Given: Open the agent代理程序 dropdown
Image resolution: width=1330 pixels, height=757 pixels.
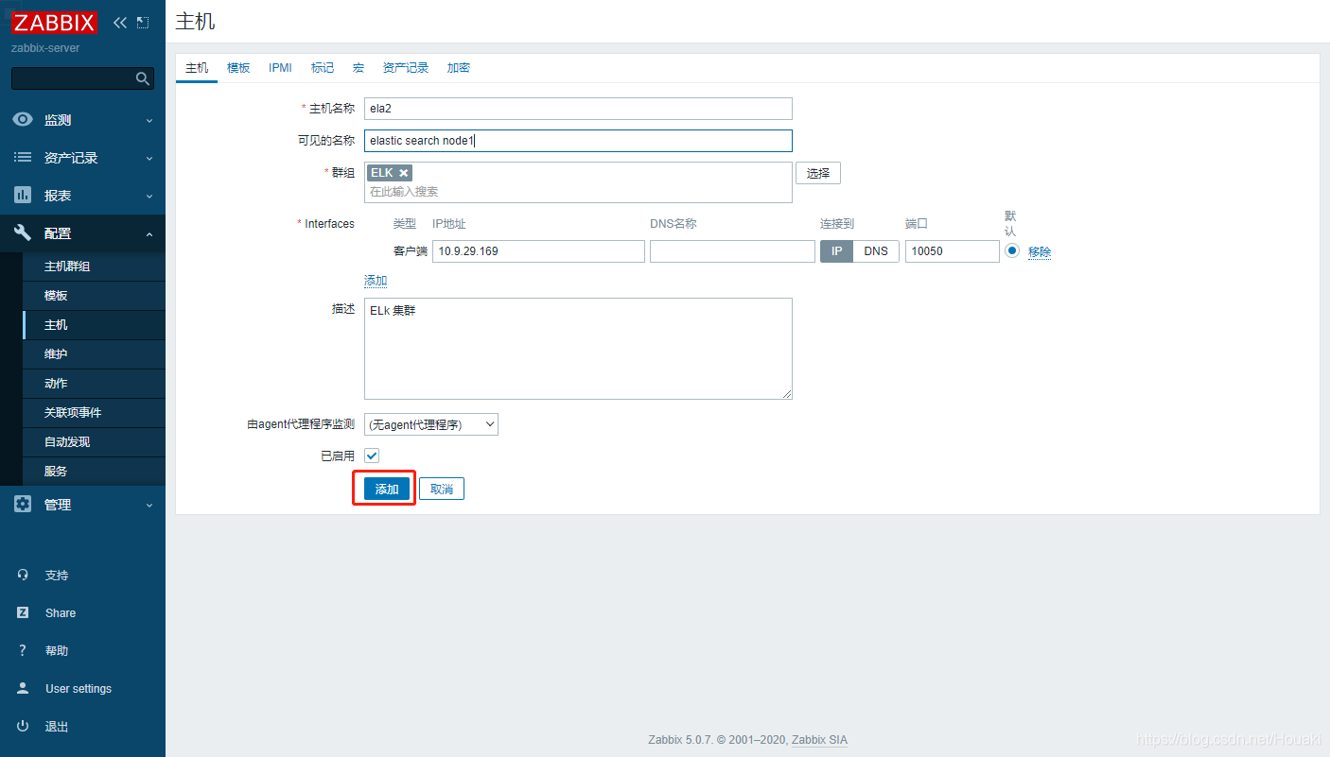Looking at the screenshot, I should 431,424.
